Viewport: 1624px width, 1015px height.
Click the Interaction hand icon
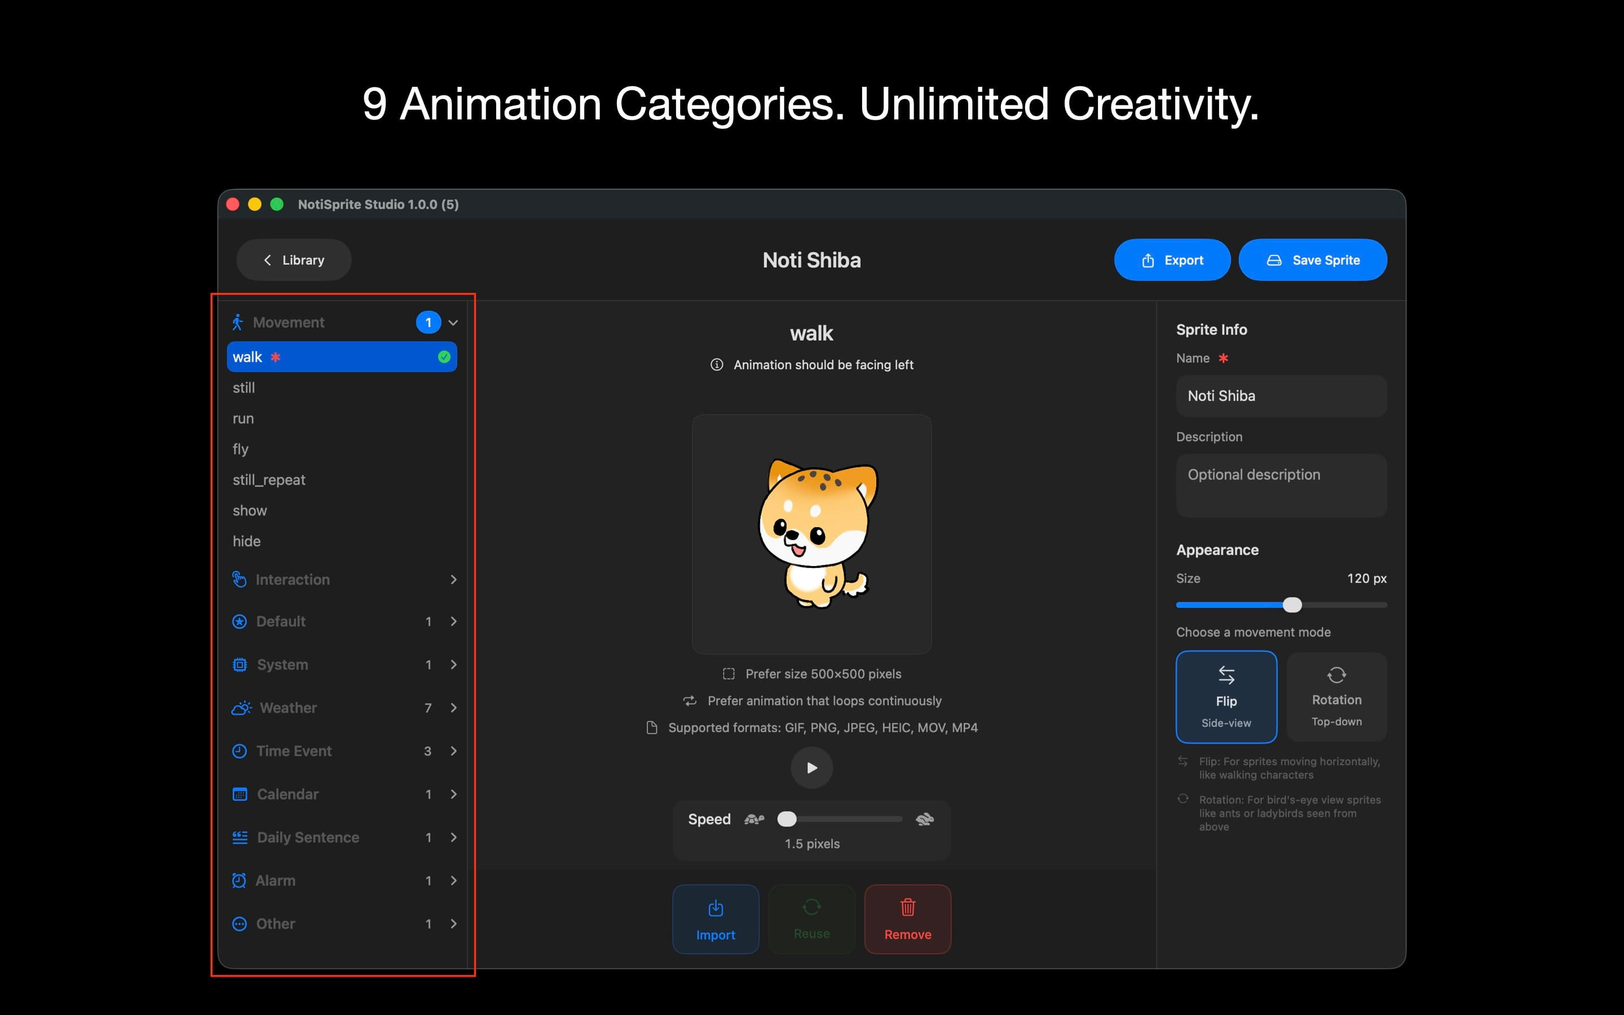[x=240, y=579]
